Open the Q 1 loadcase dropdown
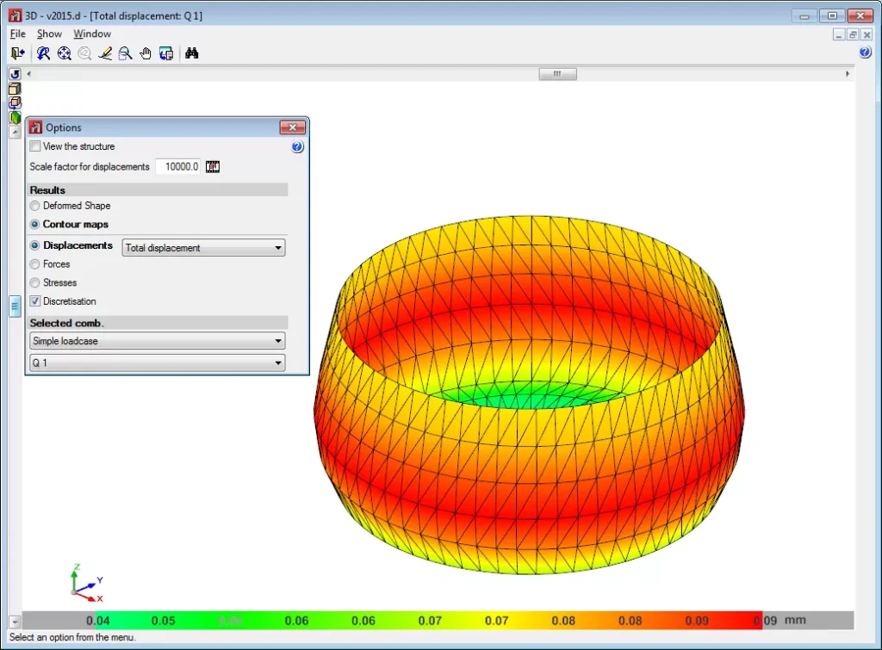882x650 pixels. 157,363
